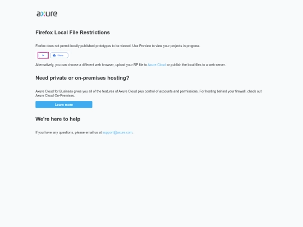Click the Need private or on-premises hosting heading
Screen dimensions: 303x227
click(82, 78)
